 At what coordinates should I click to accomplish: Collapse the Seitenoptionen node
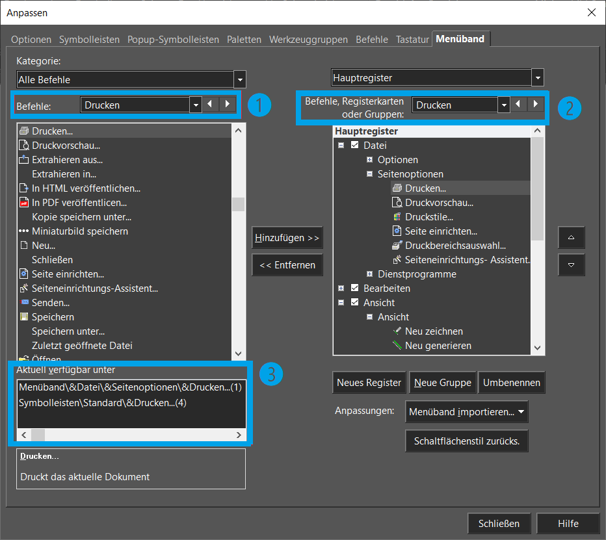(x=369, y=174)
